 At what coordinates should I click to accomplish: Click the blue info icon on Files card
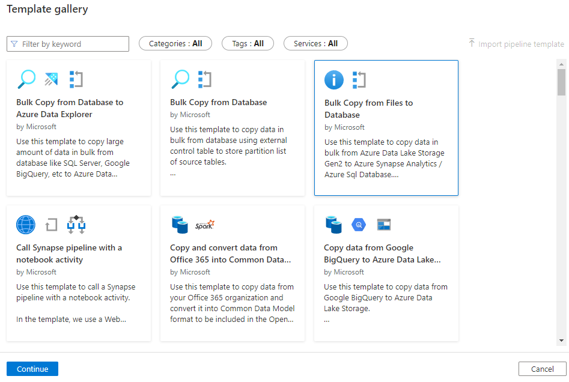(334, 79)
